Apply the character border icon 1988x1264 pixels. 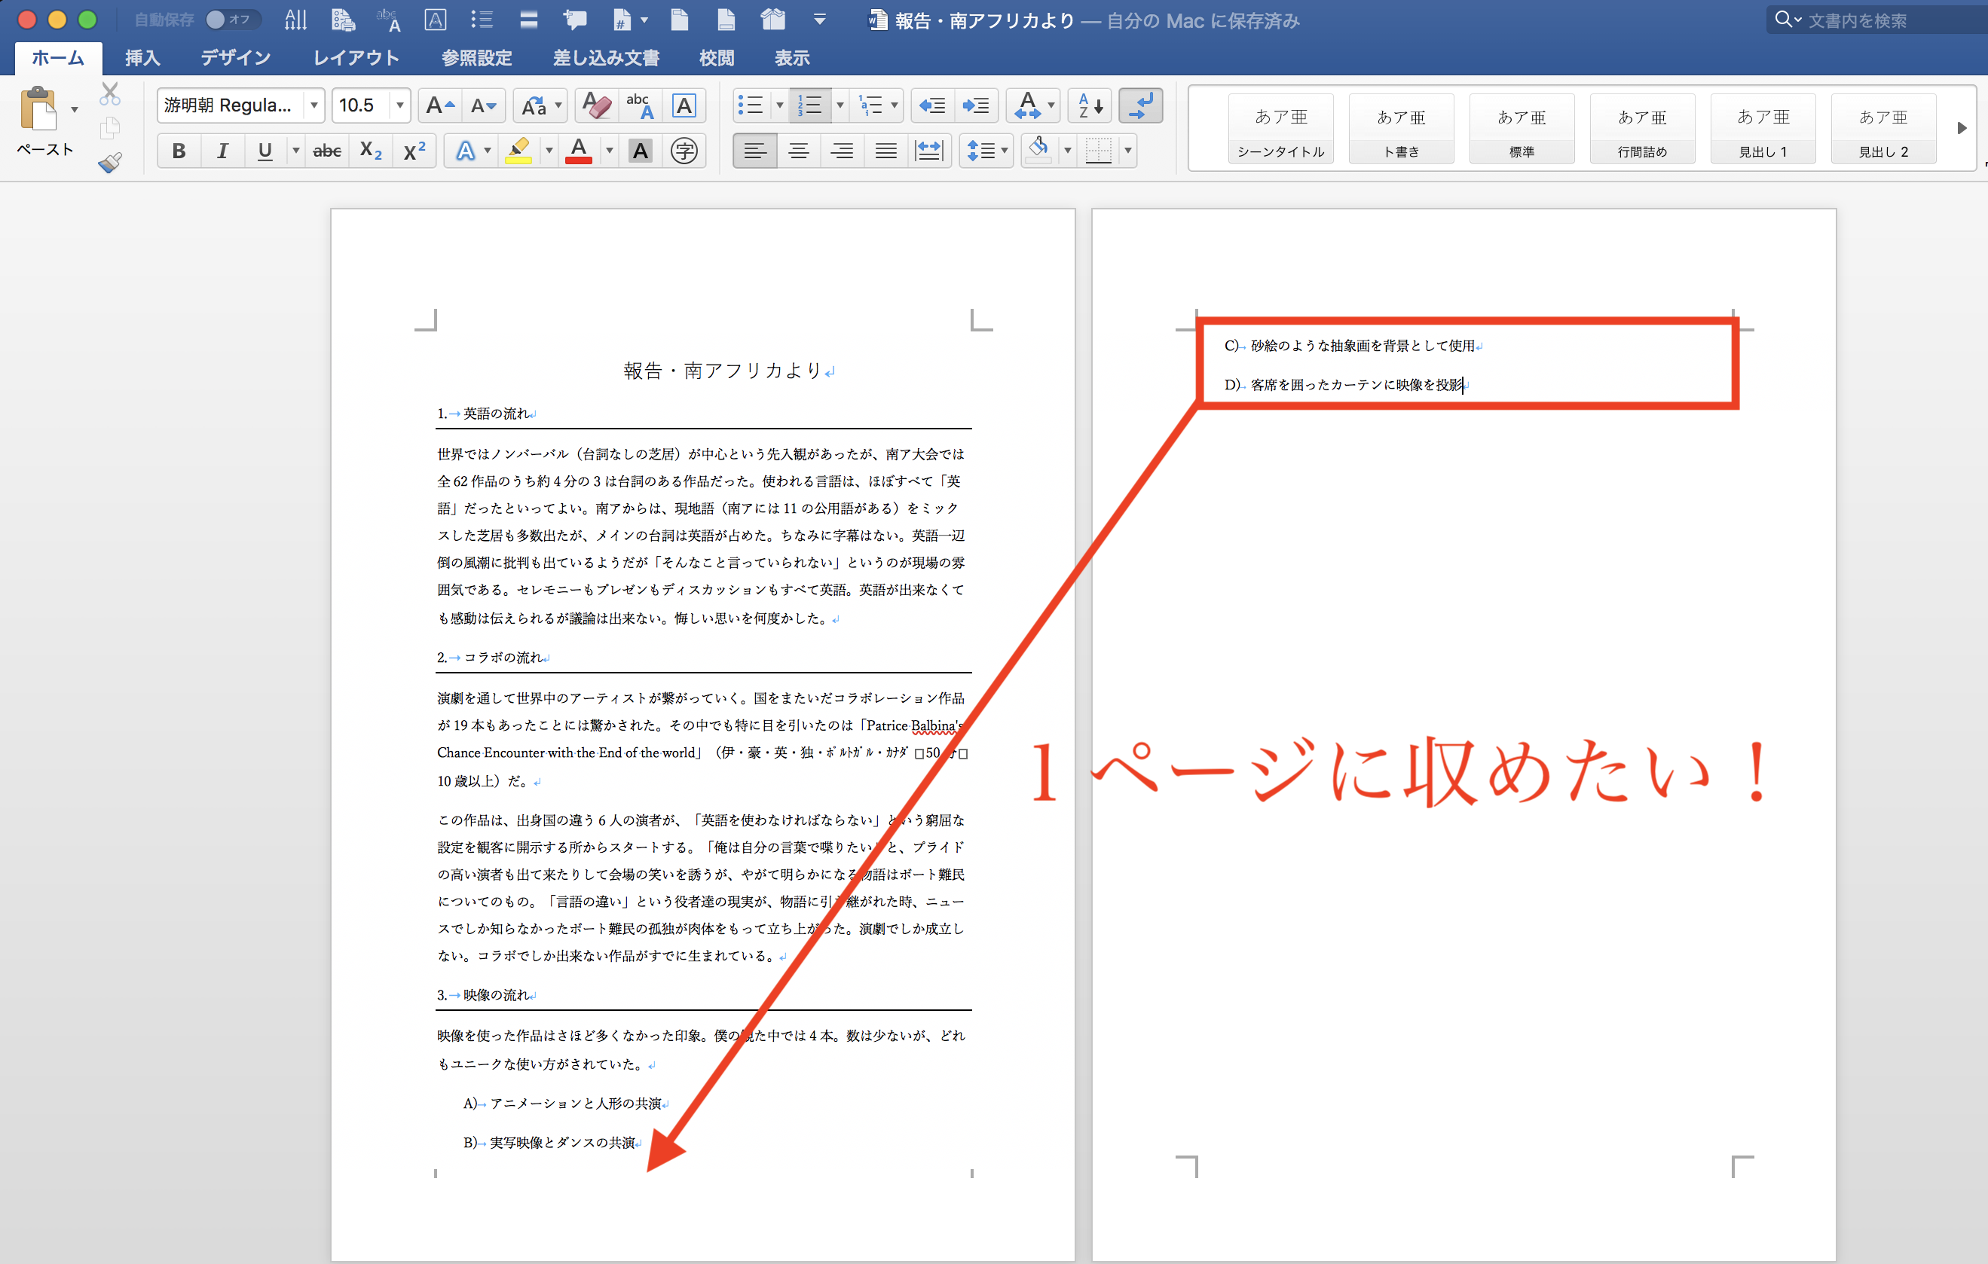pos(684,105)
